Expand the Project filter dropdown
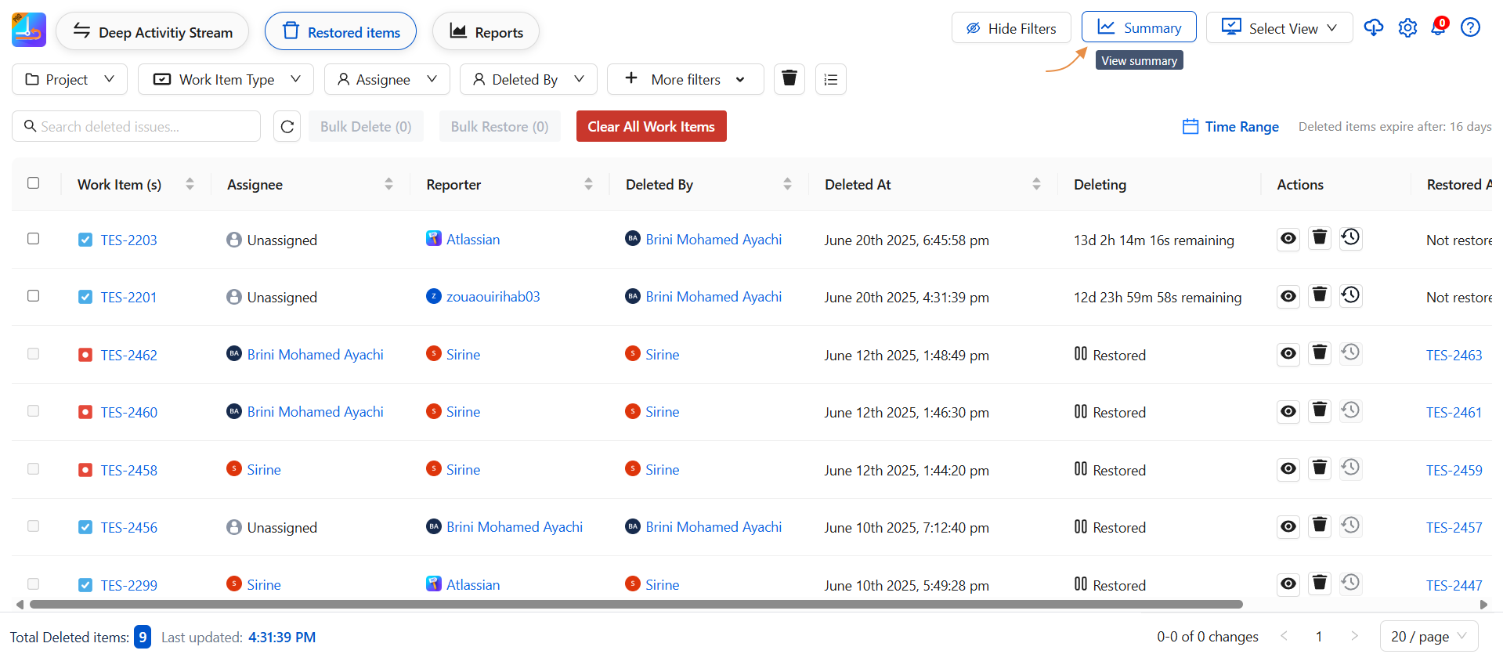The width and height of the screenshot is (1503, 654). coord(70,79)
